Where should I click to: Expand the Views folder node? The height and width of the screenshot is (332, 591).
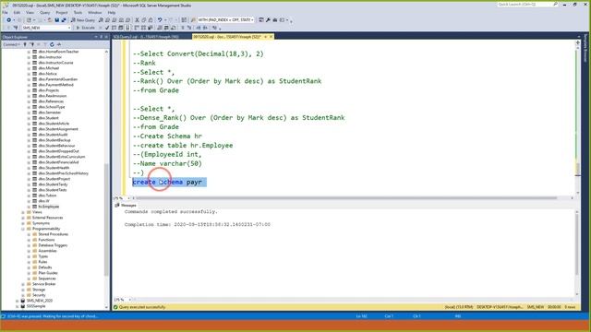click(x=23, y=212)
